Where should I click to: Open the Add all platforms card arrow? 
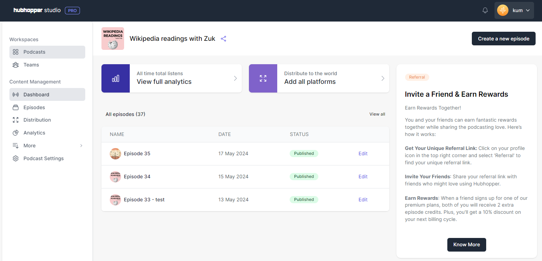coord(383,79)
